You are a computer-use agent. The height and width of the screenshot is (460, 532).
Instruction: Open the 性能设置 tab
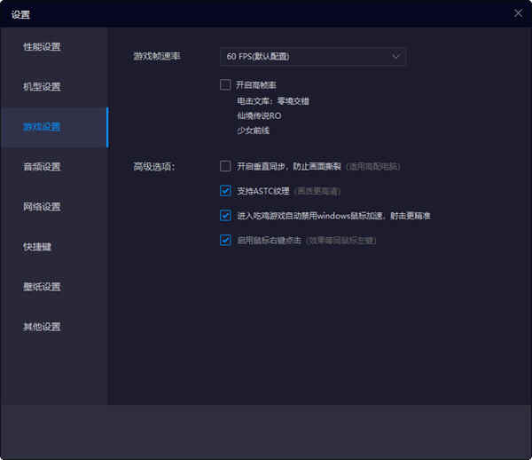click(43, 47)
